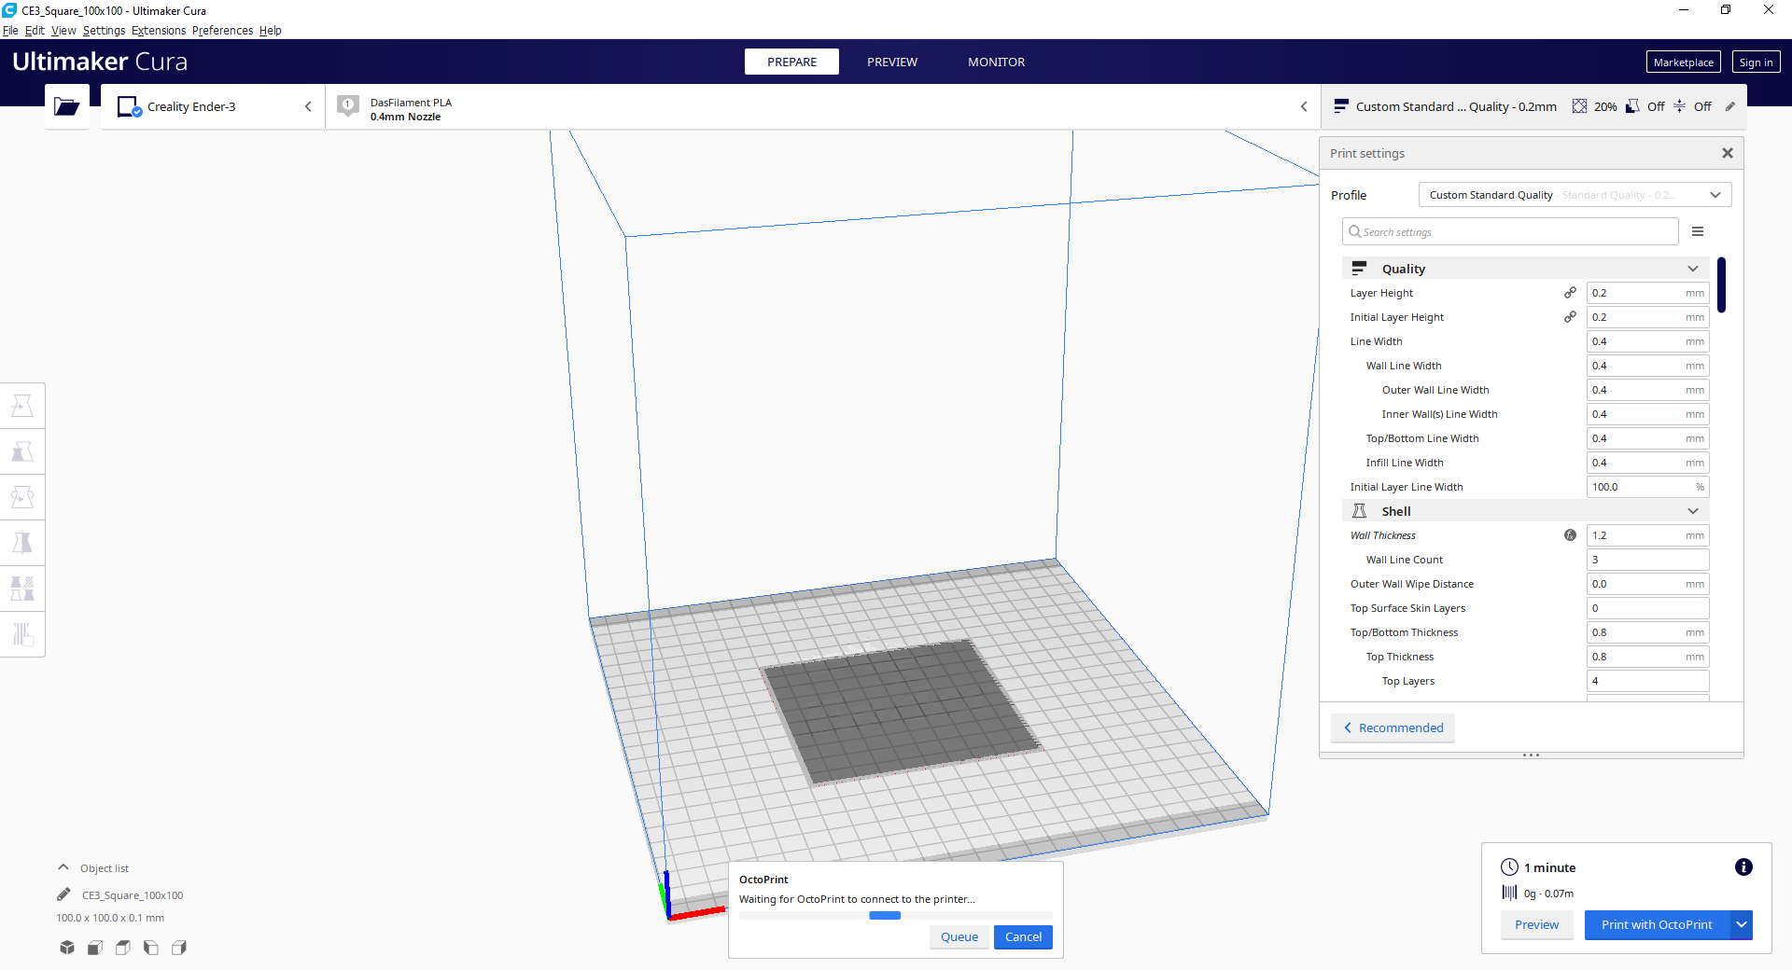
Task: Switch to top view cube icon
Action: [123, 948]
